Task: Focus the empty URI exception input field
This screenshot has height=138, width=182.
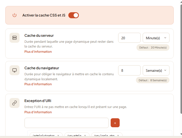Action: 67,123
